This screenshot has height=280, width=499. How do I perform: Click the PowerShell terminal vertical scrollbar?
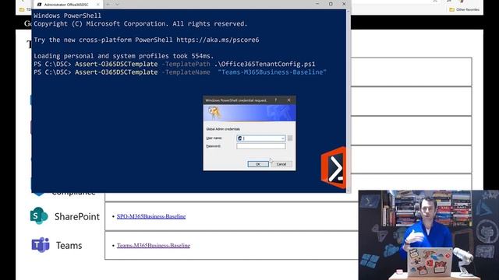(x=349, y=100)
